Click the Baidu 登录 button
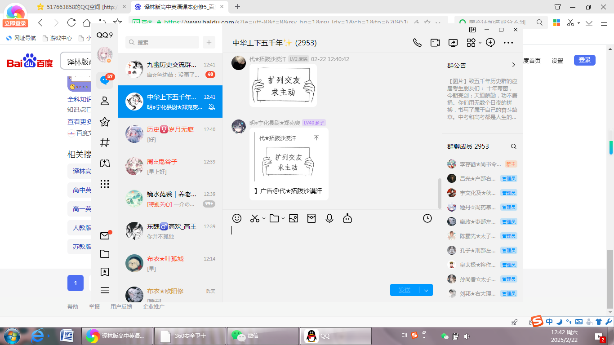The height and width of the screenshot is (345, 614). coord(584,60)
